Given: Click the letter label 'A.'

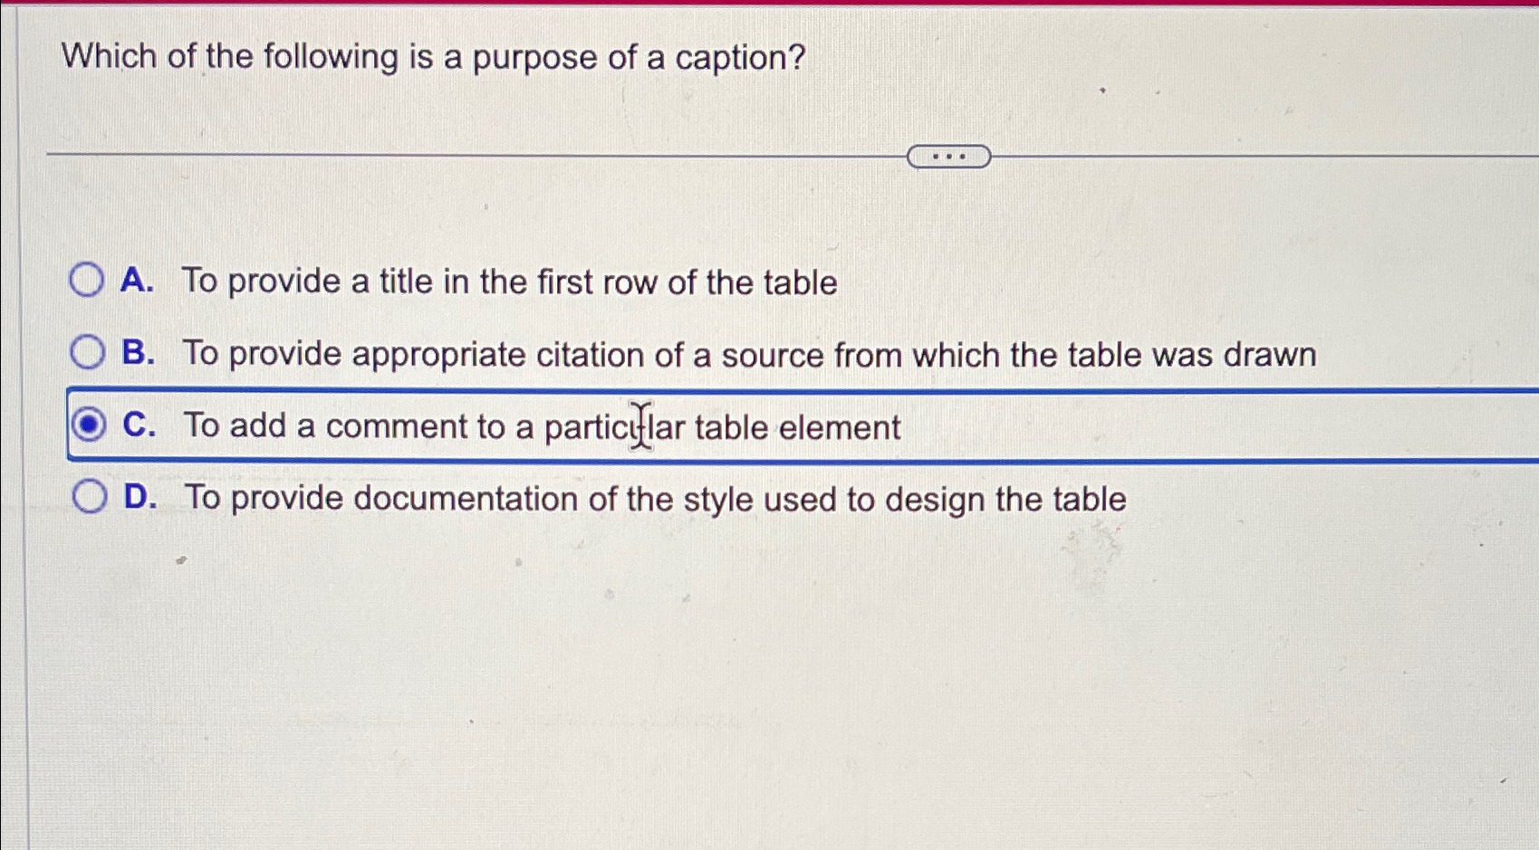Looking at the screenshot, I should click(x=138, y=282).
